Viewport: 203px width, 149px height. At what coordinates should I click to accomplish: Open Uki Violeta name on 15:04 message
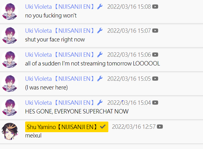pos(59,103)
